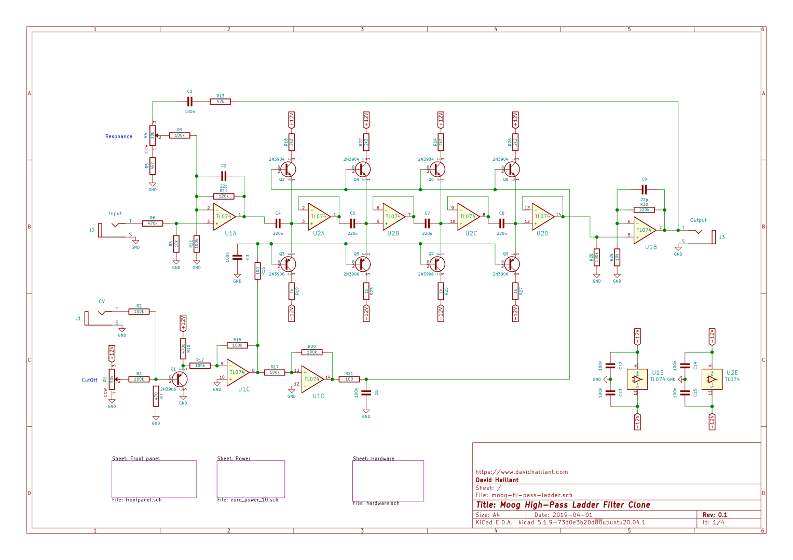Select resistor R2 100k
This screenshot has width=793, height=560.
[x=139, y=312]
